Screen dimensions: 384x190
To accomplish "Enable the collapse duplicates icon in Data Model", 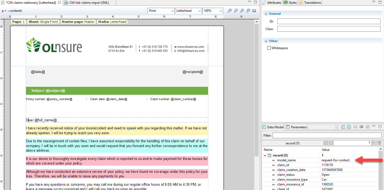I will tap(368, 127).
